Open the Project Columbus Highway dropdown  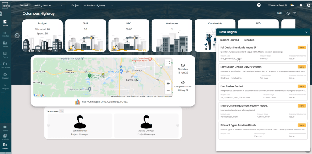tap(112, 5)
